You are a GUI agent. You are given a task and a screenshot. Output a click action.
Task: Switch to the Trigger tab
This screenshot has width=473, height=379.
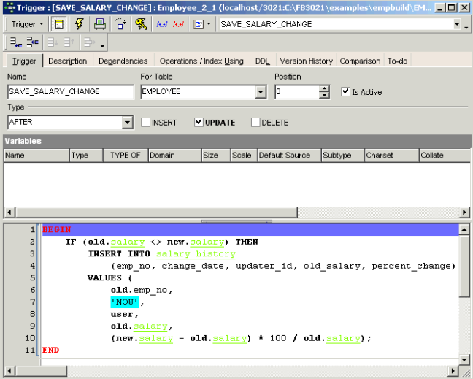coord(24,61)
